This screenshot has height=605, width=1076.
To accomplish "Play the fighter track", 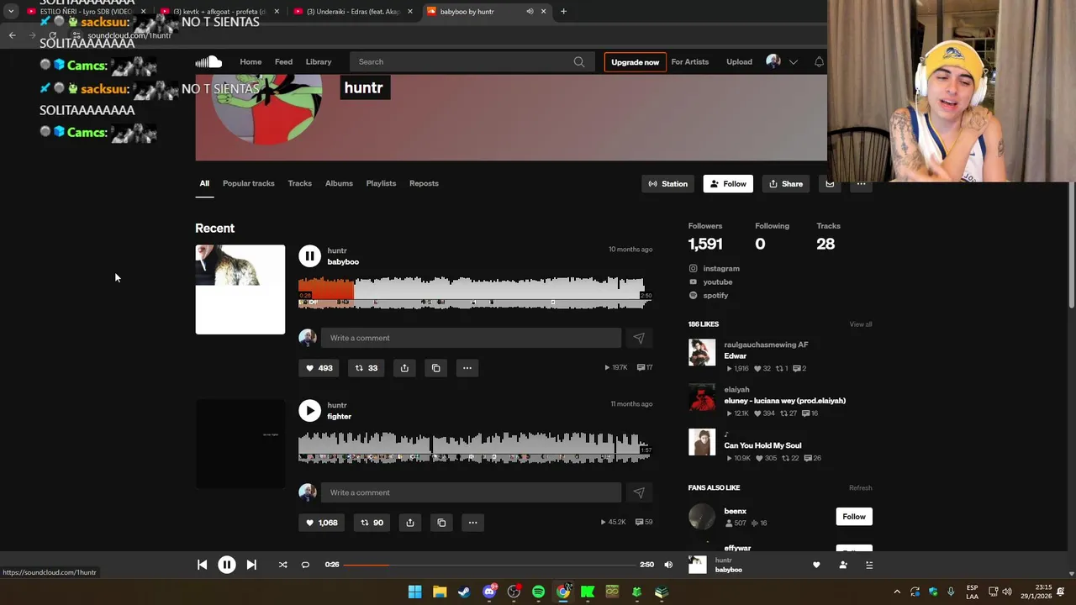I will 309,410.
